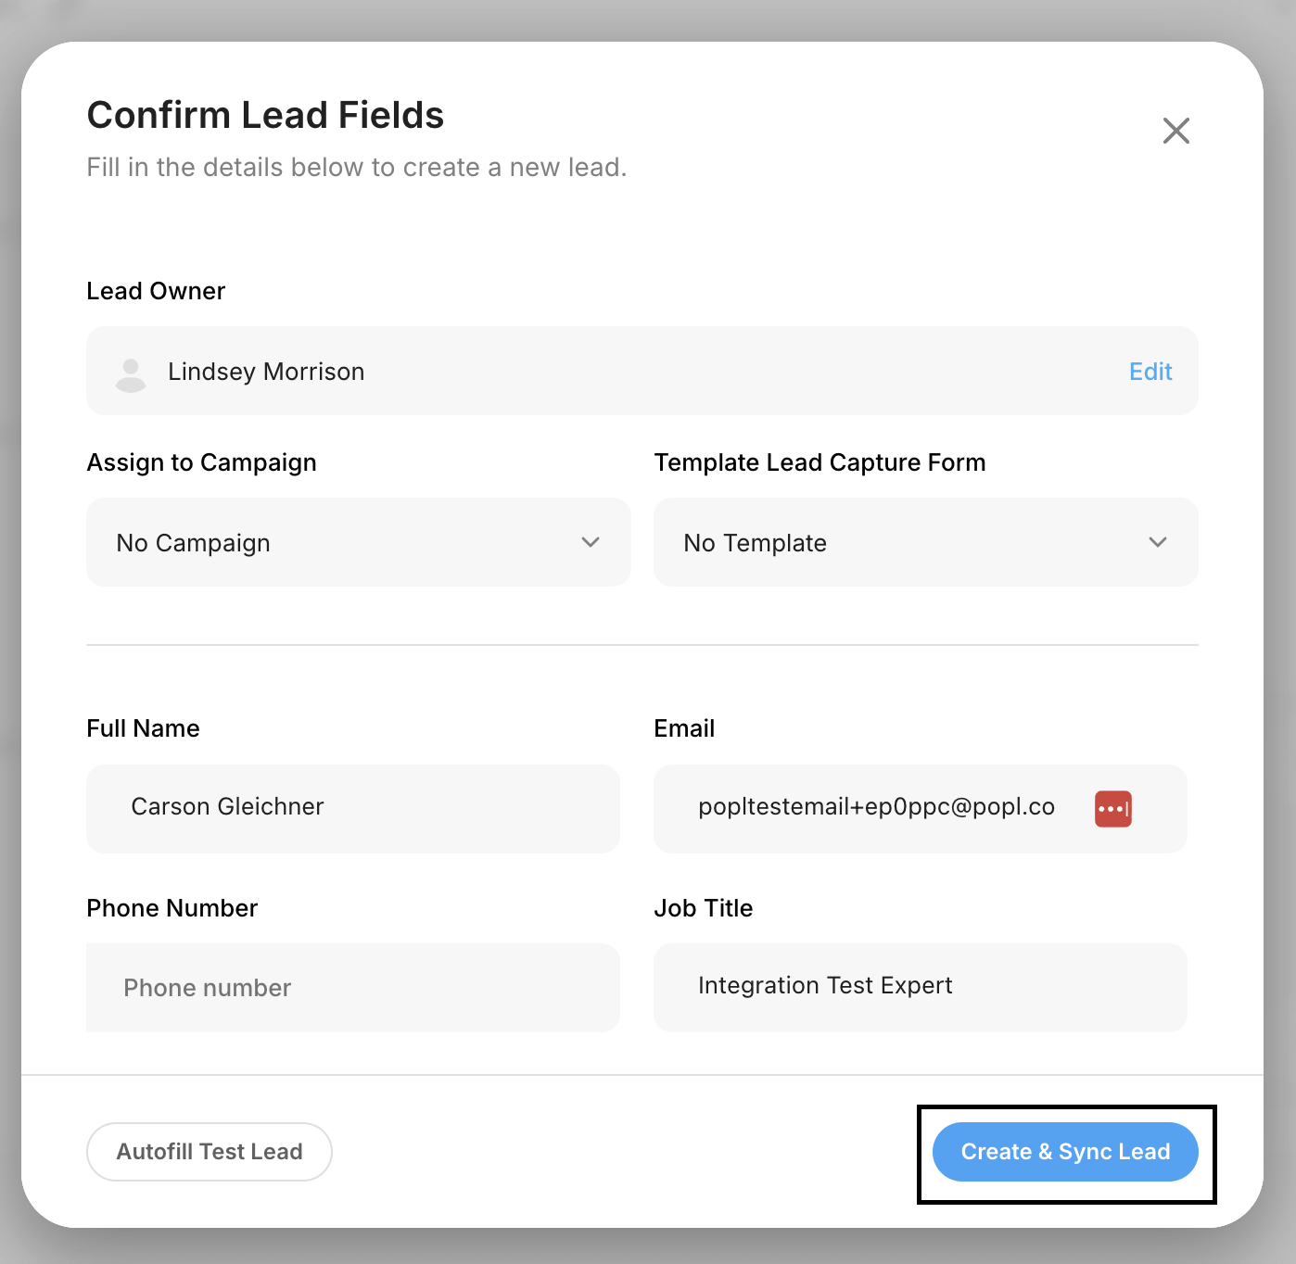1296x1264 pixels.
Task: Edit the lead owner
Action: (1150, 372)
